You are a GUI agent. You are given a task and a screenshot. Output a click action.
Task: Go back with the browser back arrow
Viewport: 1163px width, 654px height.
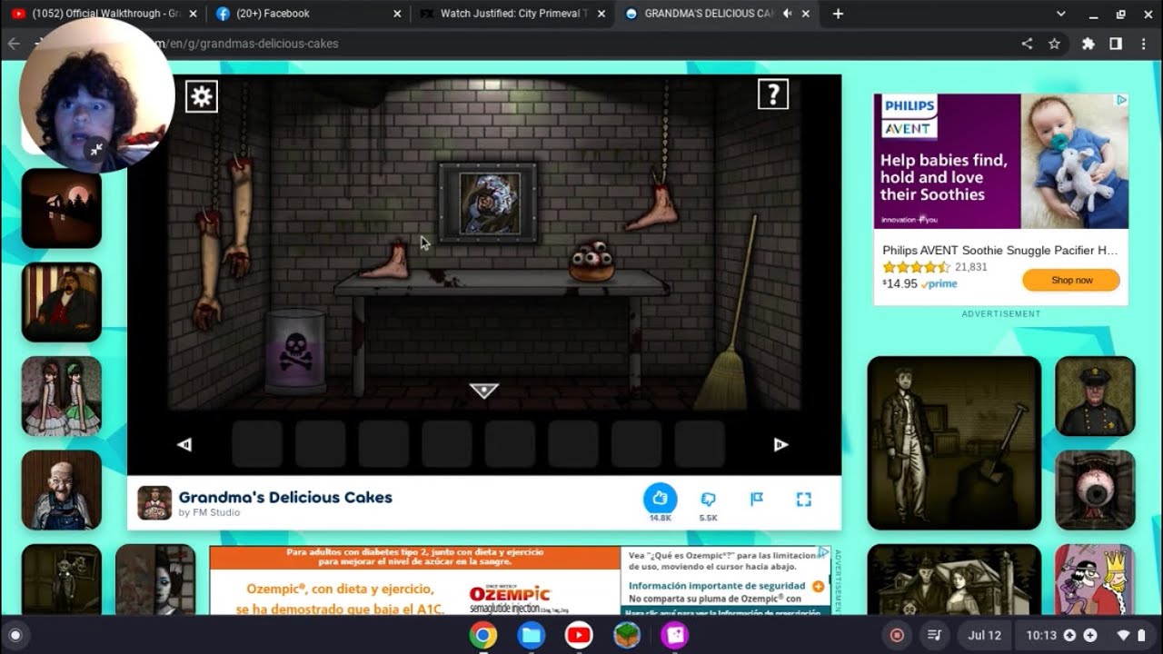(14, 44)
